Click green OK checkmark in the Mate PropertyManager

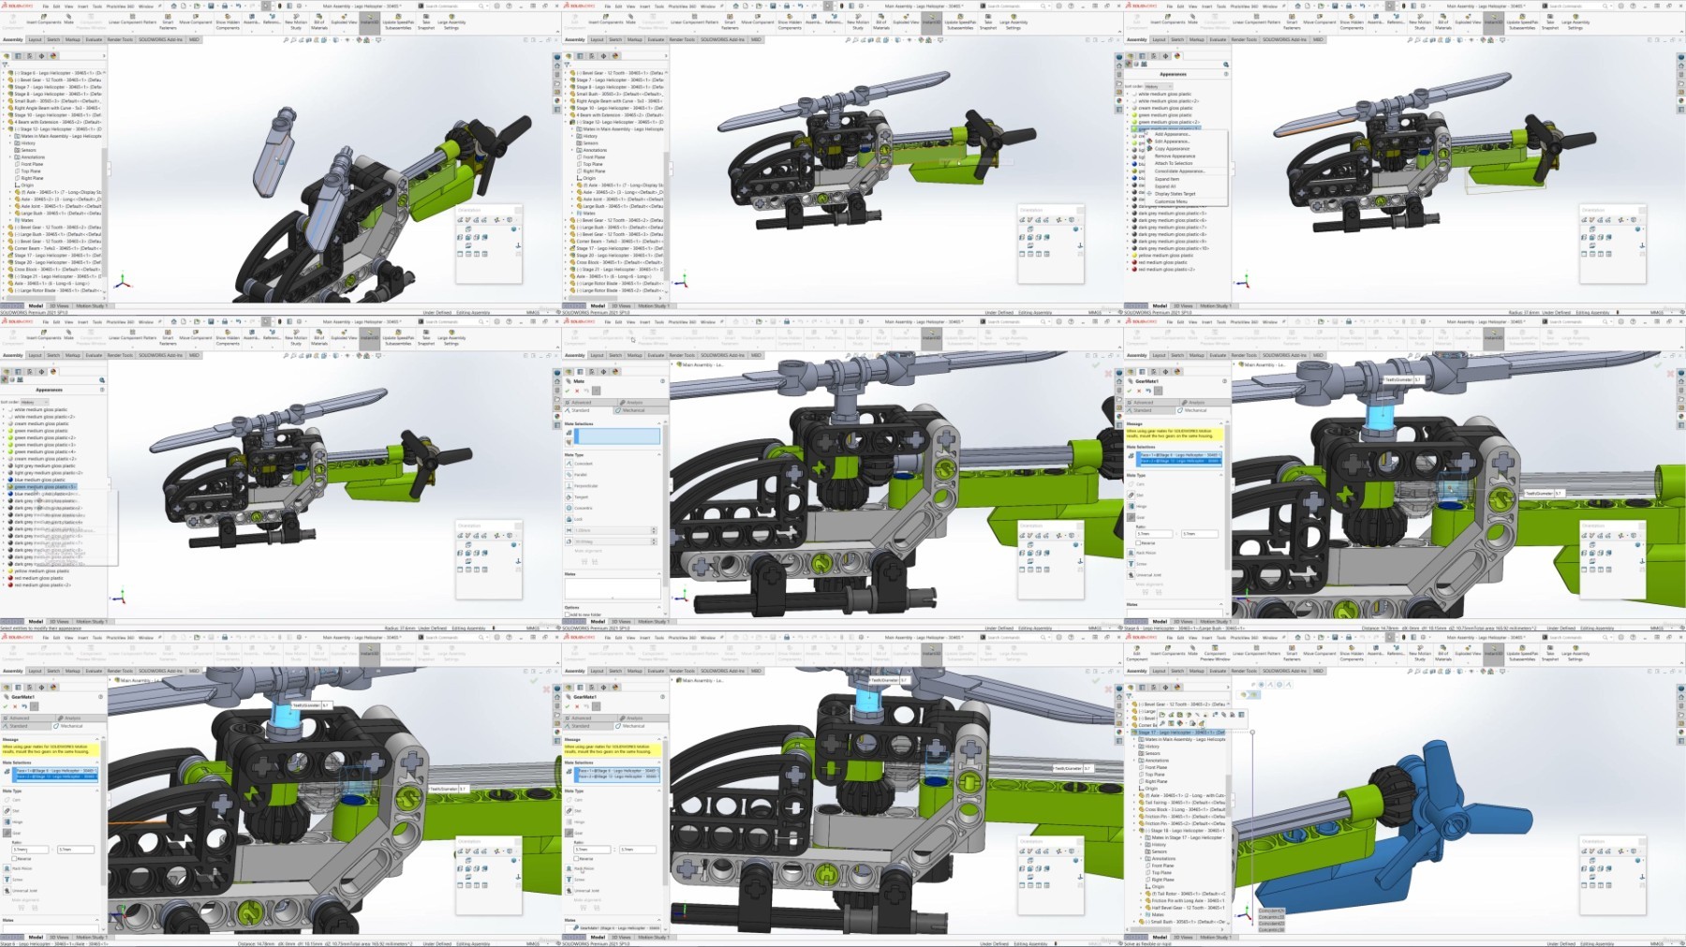568,391
